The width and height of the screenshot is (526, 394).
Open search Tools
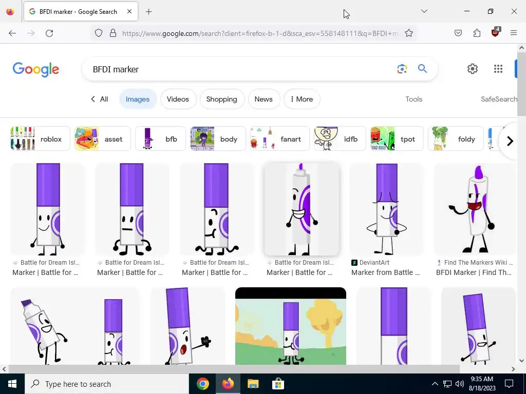[414, 99]
